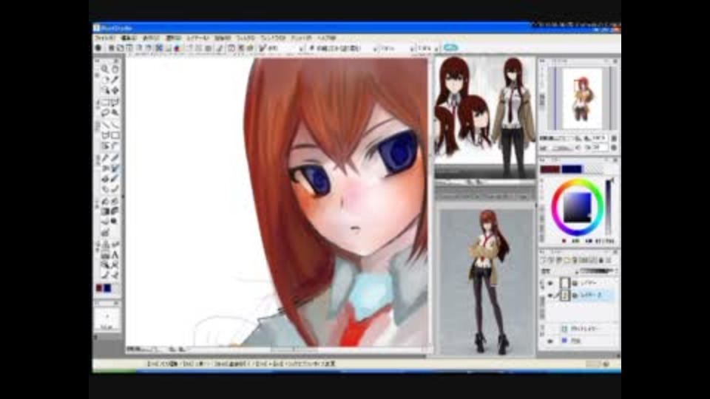Open the wide brush-name dropdown in the top toolbar

tap(342, 48)
